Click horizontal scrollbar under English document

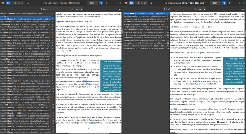coord(204,133)
